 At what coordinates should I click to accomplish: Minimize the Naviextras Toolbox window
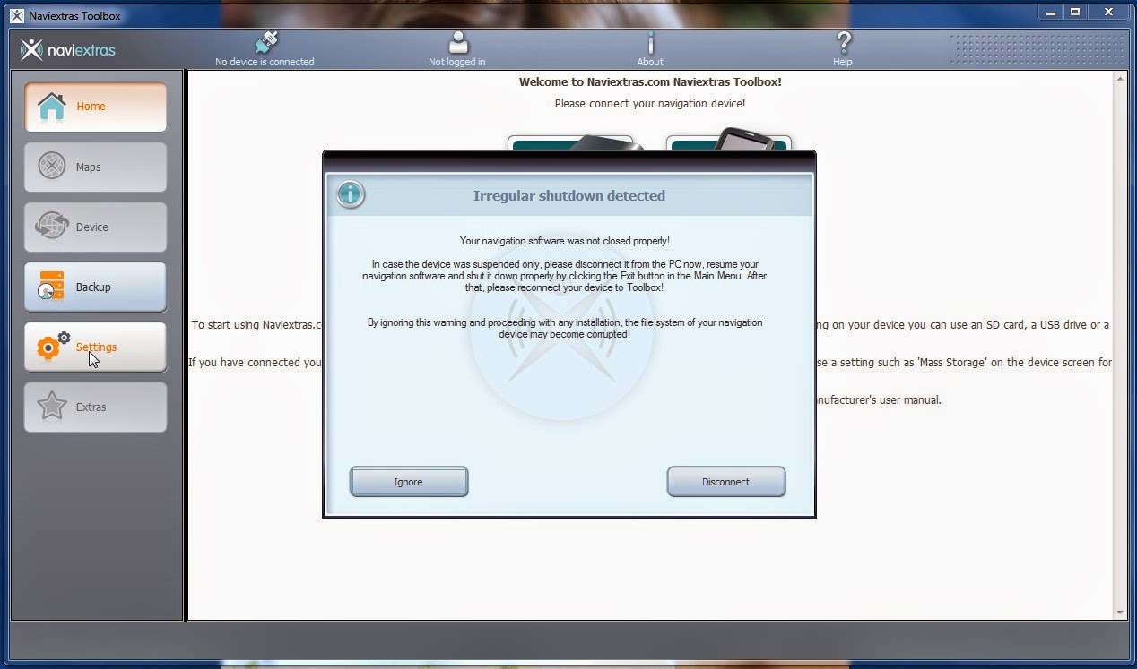[1053, 12]
